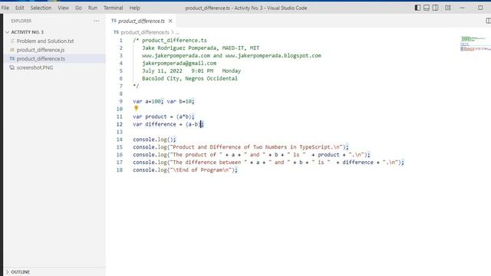Click image icon beside screenshot.PNG

tap(12, 67)
